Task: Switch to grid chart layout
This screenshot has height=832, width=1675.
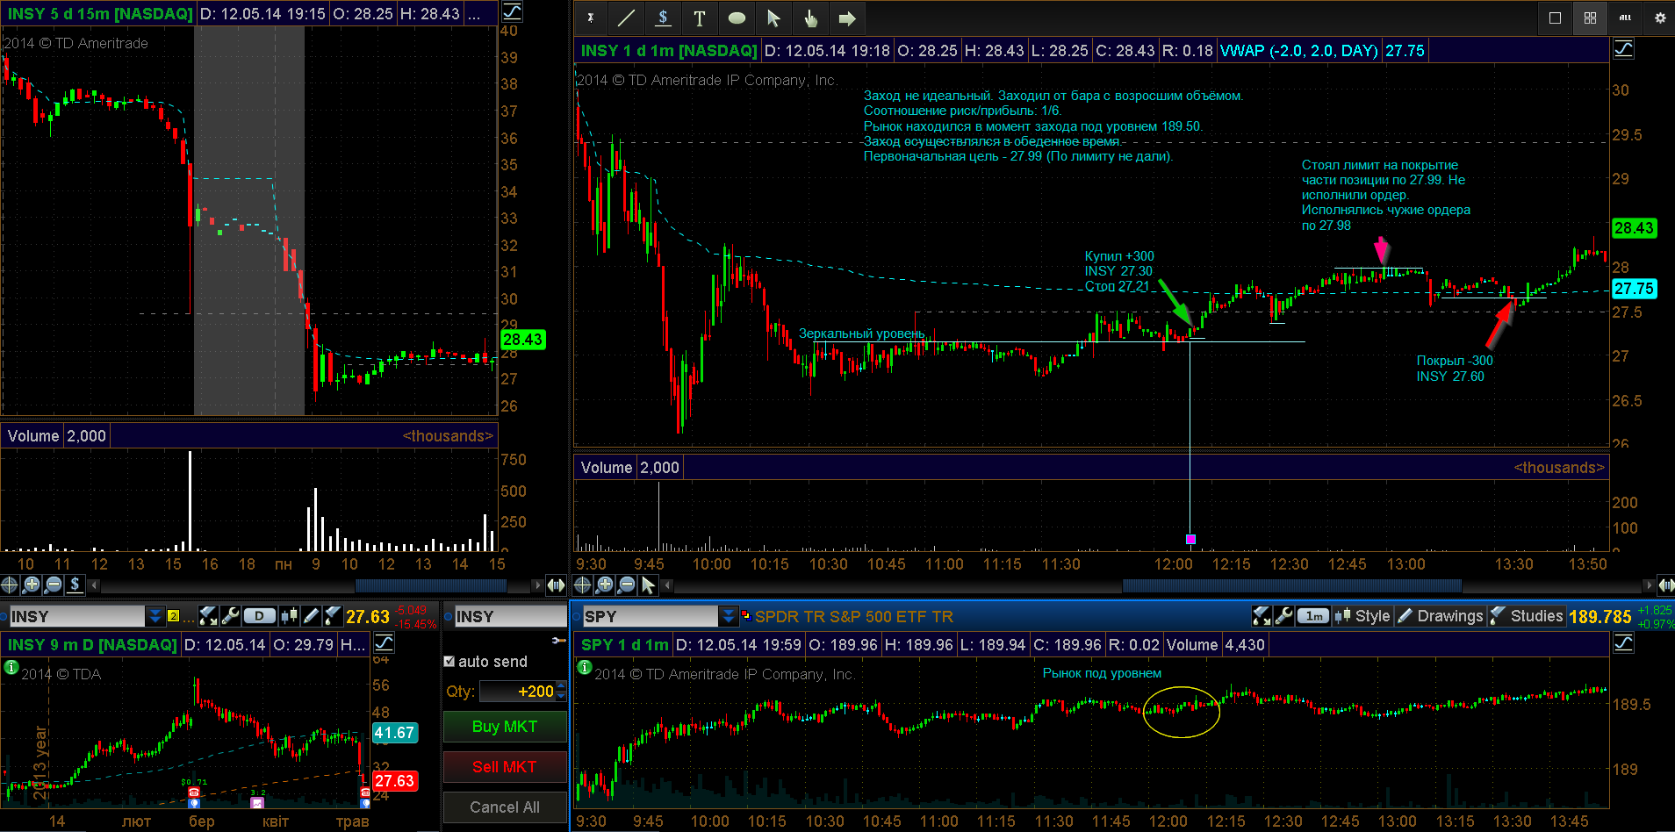Action: point(1590,18)
